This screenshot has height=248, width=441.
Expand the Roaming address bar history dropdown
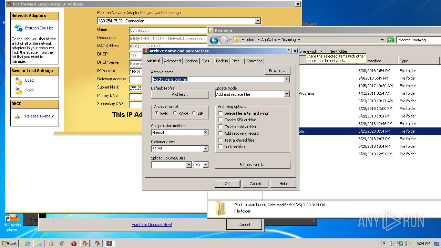pos(382,40)
